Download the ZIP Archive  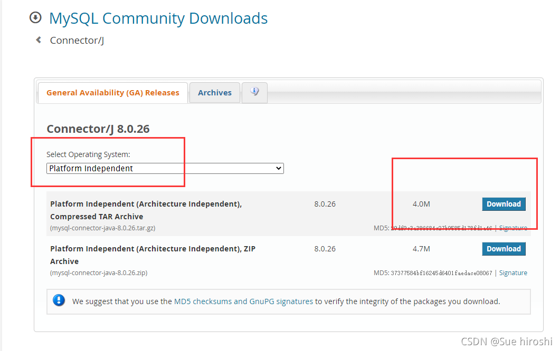504,249
